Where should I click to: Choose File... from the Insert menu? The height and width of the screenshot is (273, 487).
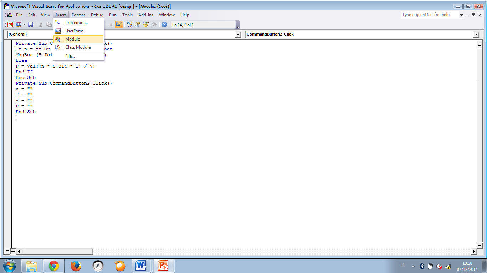(78, 56)
